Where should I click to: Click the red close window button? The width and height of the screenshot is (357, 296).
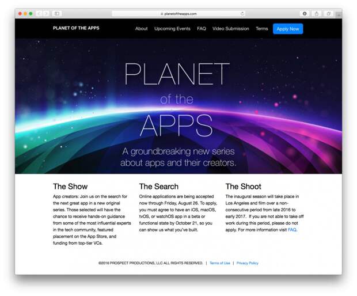click(20, 14)
